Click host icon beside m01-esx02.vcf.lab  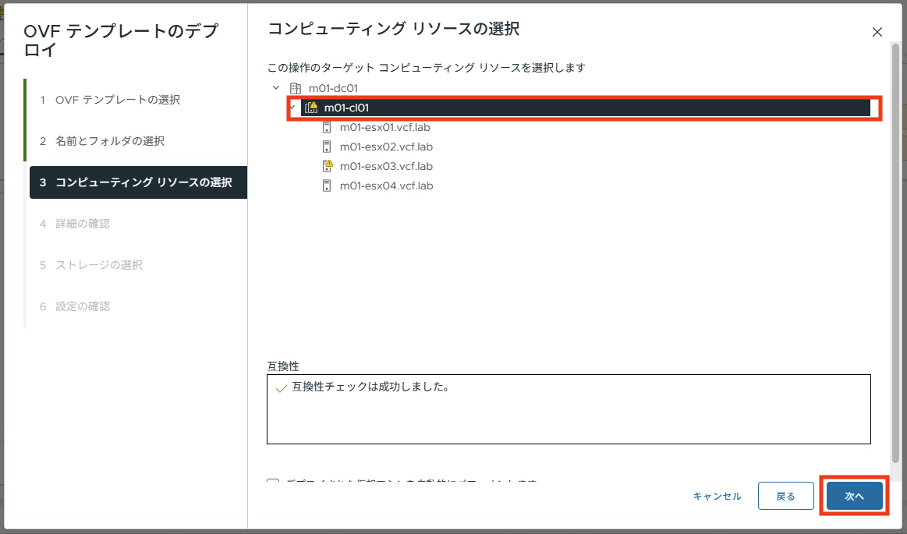coord(327,147)
